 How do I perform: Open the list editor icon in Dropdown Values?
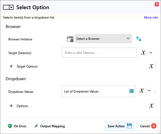tap(131, 91)
